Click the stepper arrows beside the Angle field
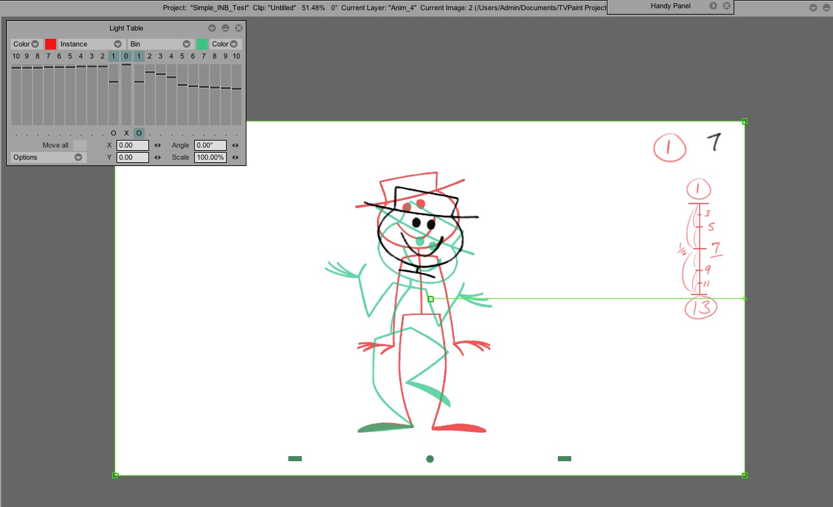833x507 pixels. point(235,145)
